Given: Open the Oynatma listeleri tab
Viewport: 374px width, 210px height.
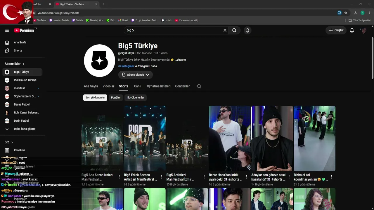Looking at the screenshot, I should pyautogui.click(x=159, y=86).
